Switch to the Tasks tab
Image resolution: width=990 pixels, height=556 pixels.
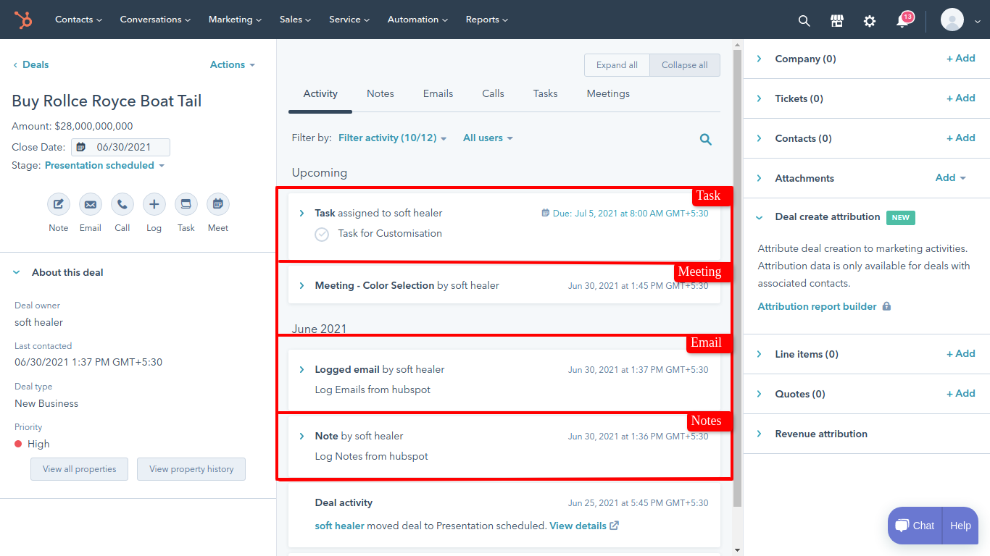545,93
